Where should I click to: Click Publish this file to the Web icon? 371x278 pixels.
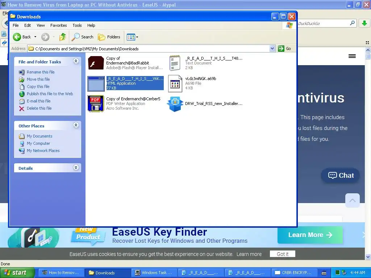point(22,94)
